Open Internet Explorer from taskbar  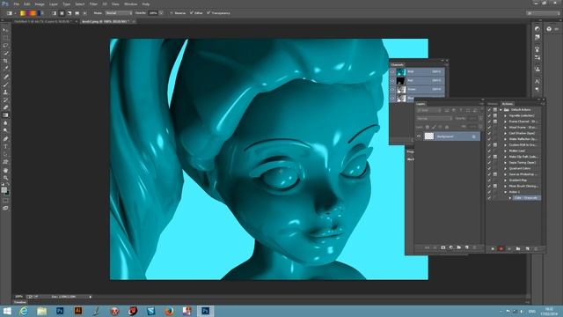pyautogui.click(x=24, y=311)
